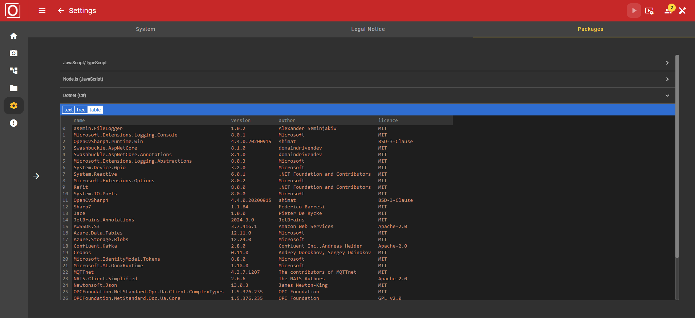Image resolution: width=695 pixels, height=318 pixels.
Task: Select the Packages tab
Action: pyautogui.click(x=590, y=29)
